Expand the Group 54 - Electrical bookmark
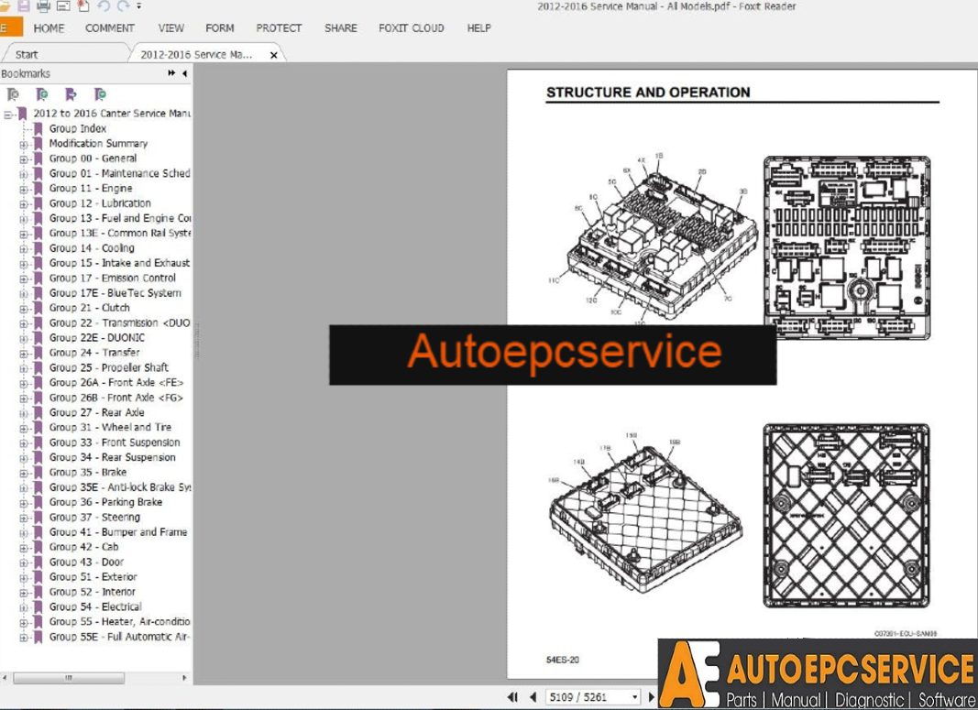This screenshot has height=710, width=978. coord(24,607)
